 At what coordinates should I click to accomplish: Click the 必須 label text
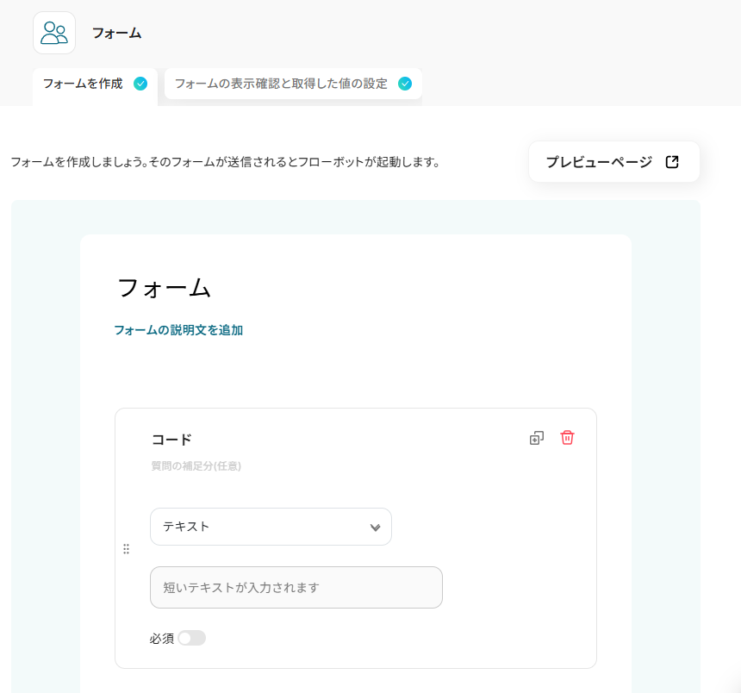tap(162, 639)
